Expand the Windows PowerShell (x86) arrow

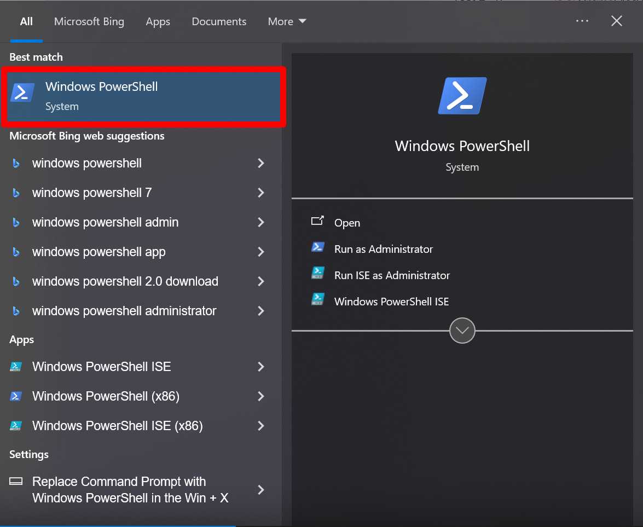(x=261, y=396)
